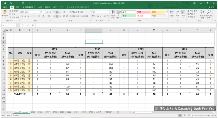Open number format 일반 dropdown
The height and width of the screenshot is (118, 218).
[x=108, y=12]
